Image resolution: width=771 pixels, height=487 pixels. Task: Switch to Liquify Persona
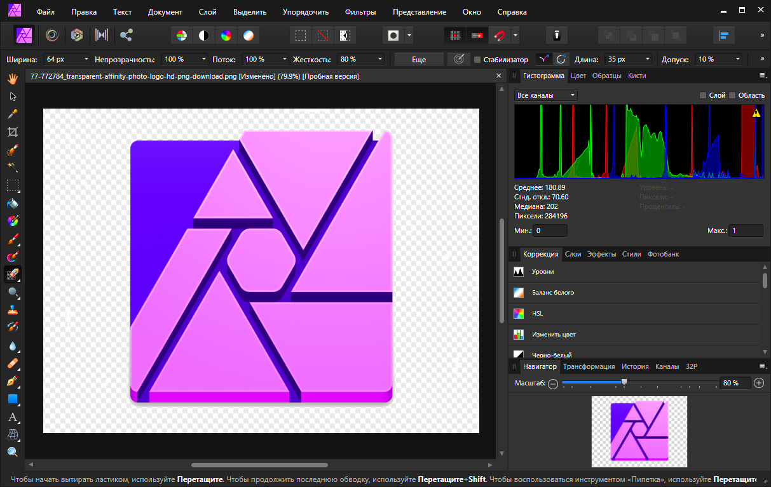point(51,36)
